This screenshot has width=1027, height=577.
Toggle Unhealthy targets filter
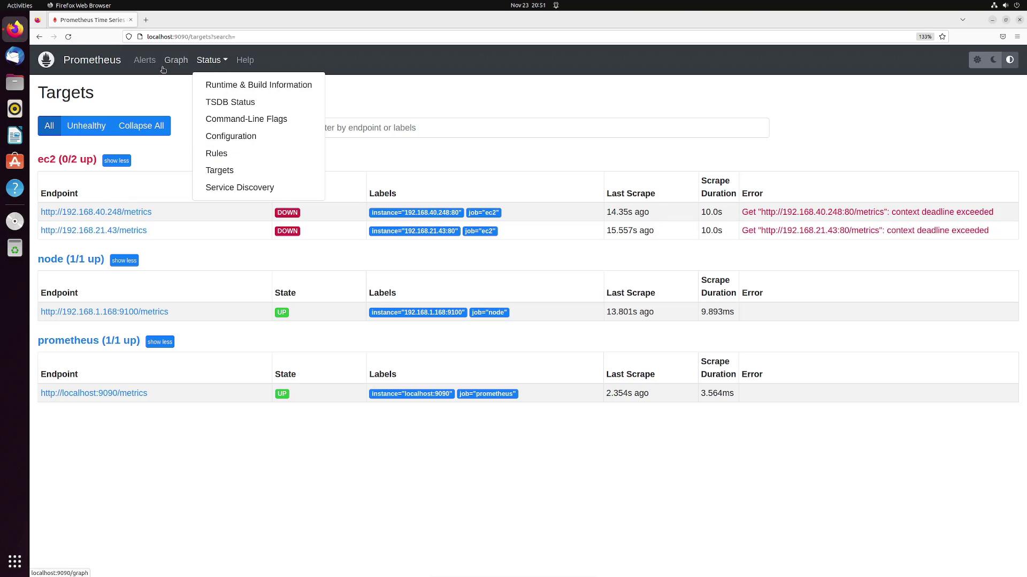[x=86, y=126]
